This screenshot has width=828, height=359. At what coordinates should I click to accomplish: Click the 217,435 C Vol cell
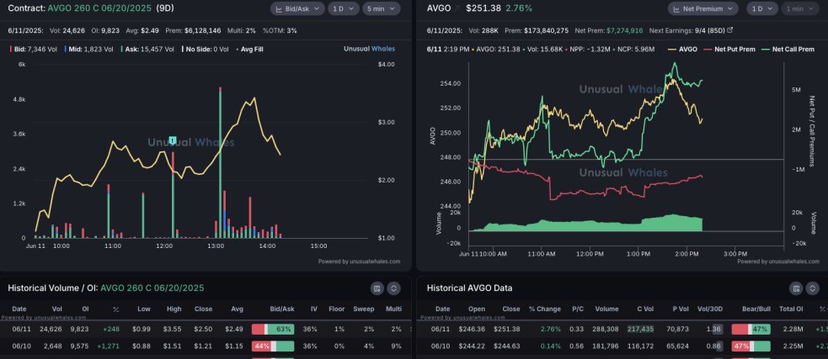[x=640, y=329]
